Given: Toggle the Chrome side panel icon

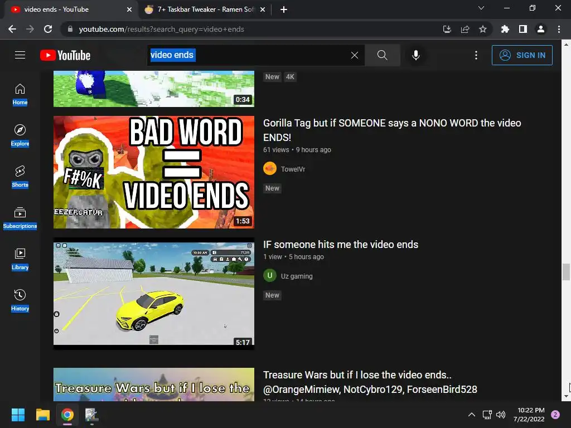Looking at the screenshot, I should [523, 29].
